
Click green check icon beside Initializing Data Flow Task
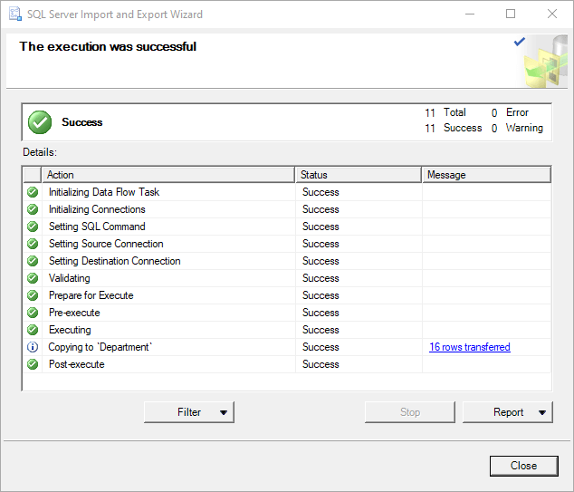tap(33, 192)
